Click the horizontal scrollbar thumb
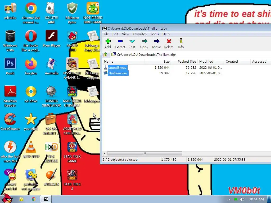 coord(145,153)
